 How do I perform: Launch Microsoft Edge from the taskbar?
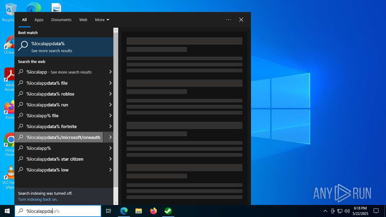point(124,211)
